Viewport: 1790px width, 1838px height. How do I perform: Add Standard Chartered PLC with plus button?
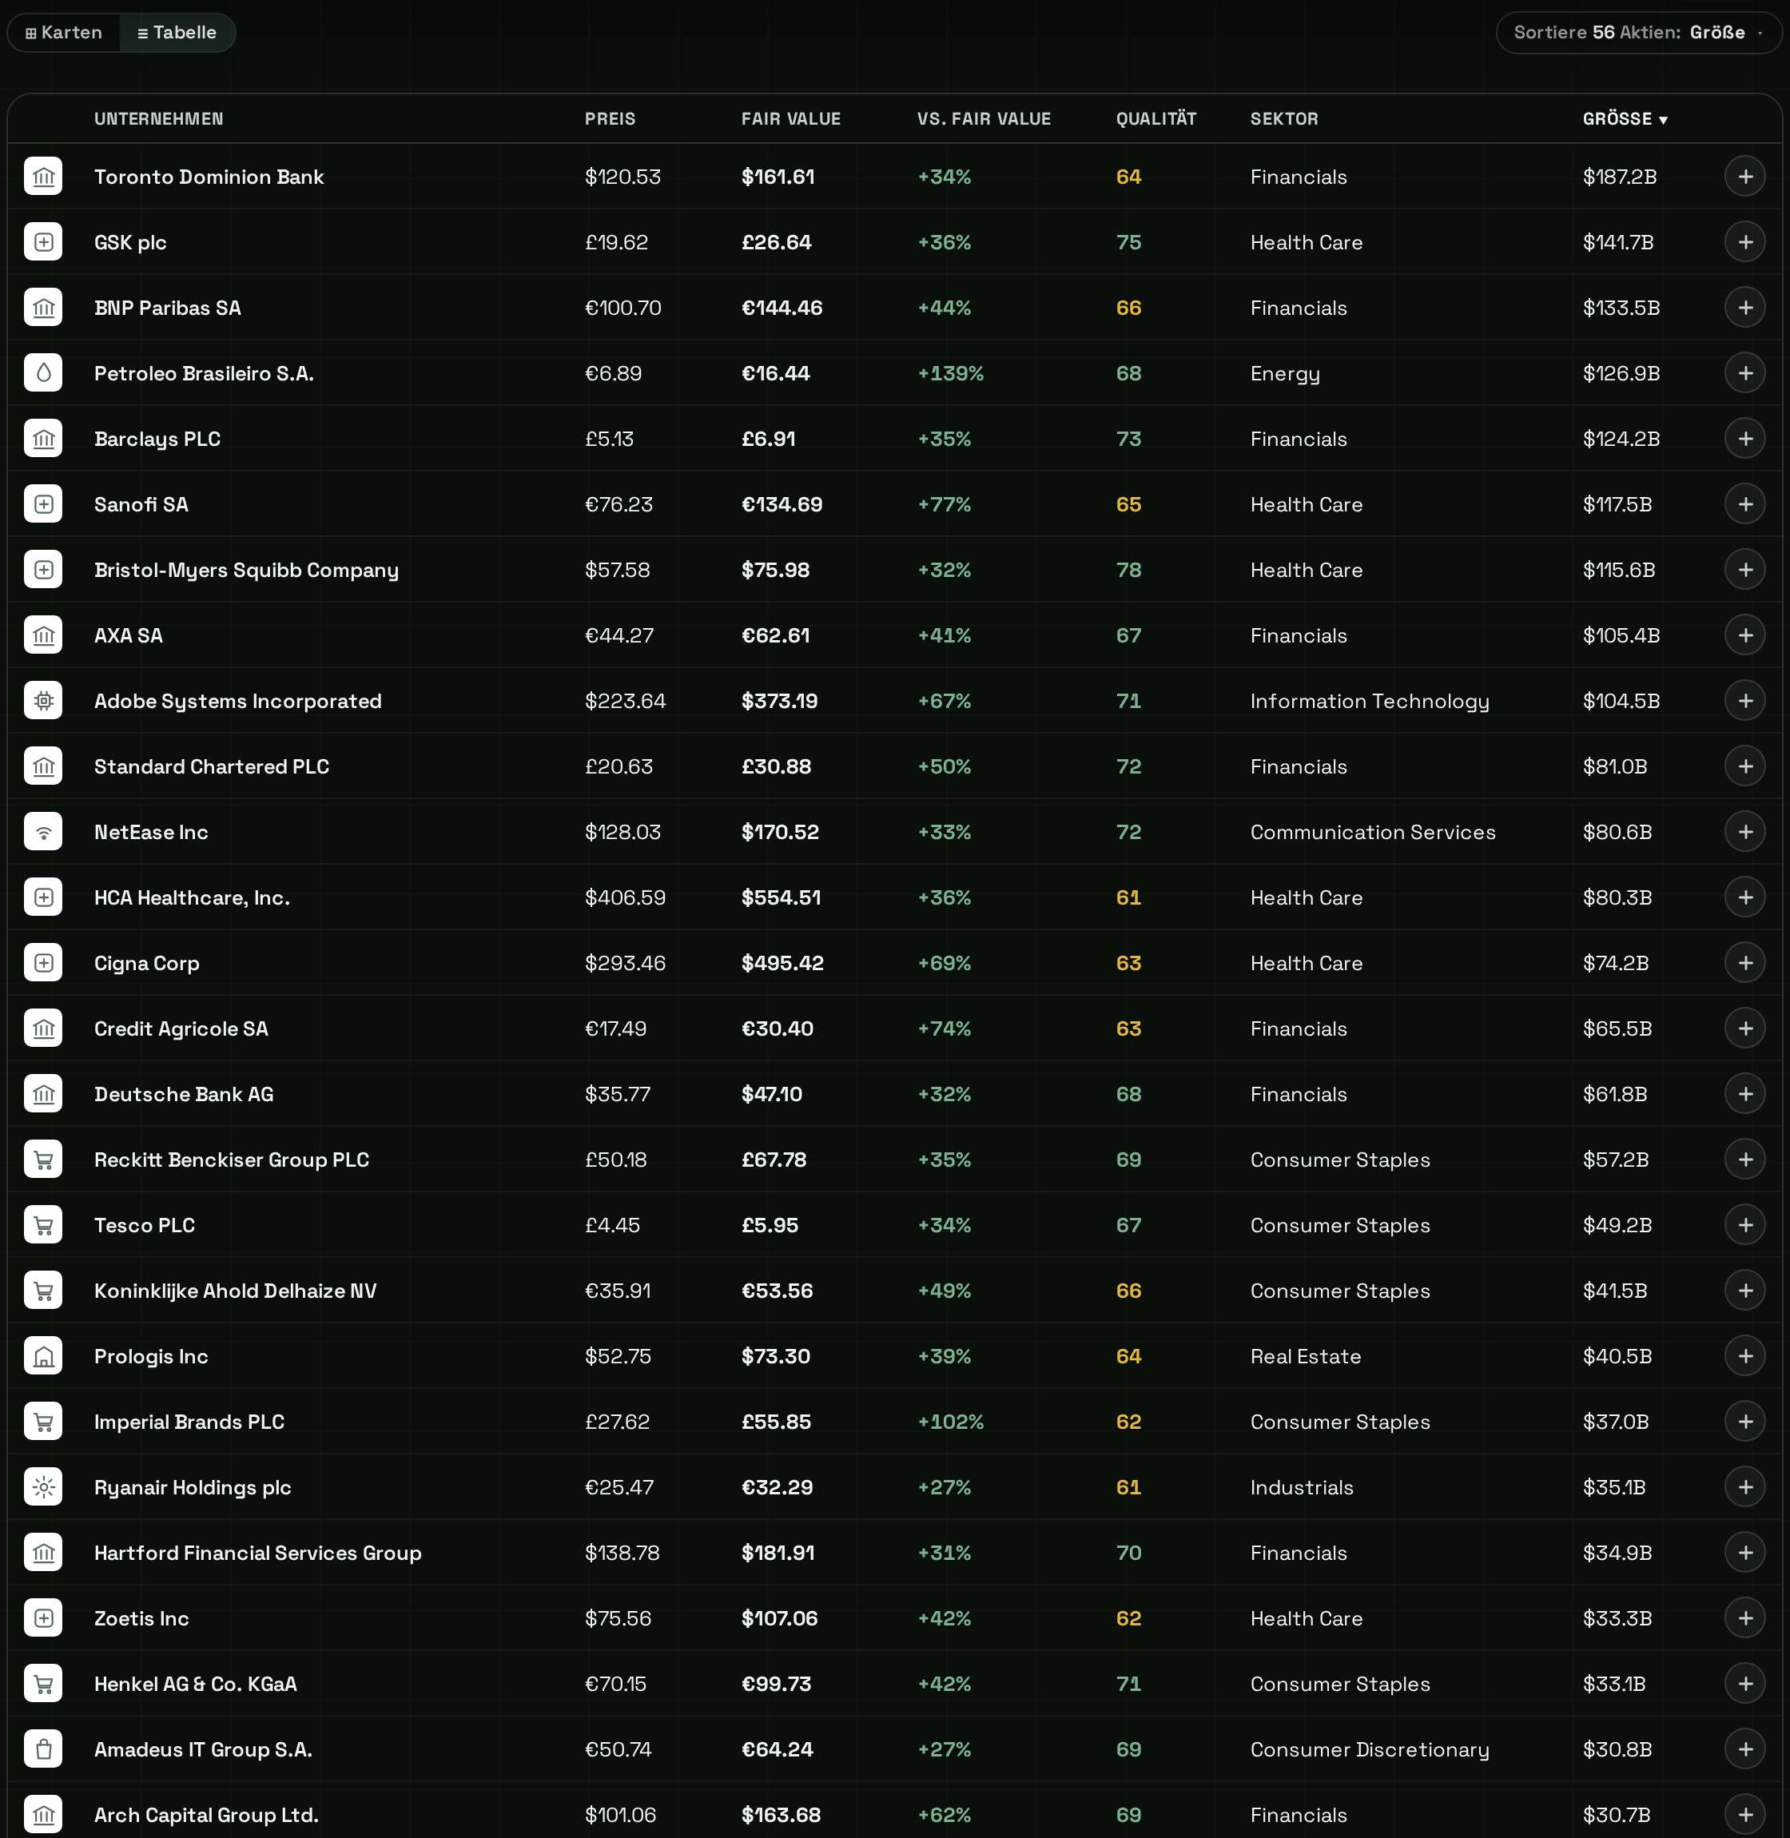click(x=1745, y=766)
